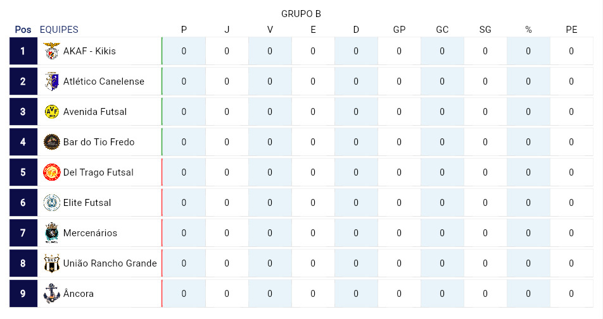603x319 pixels.
Task: Sort by the Pos column header
Action: tap(23, 30)
